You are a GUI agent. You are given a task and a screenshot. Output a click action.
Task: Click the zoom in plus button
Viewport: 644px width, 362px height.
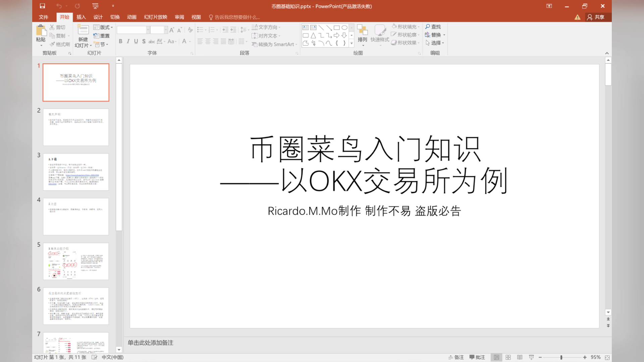point(585,357)
